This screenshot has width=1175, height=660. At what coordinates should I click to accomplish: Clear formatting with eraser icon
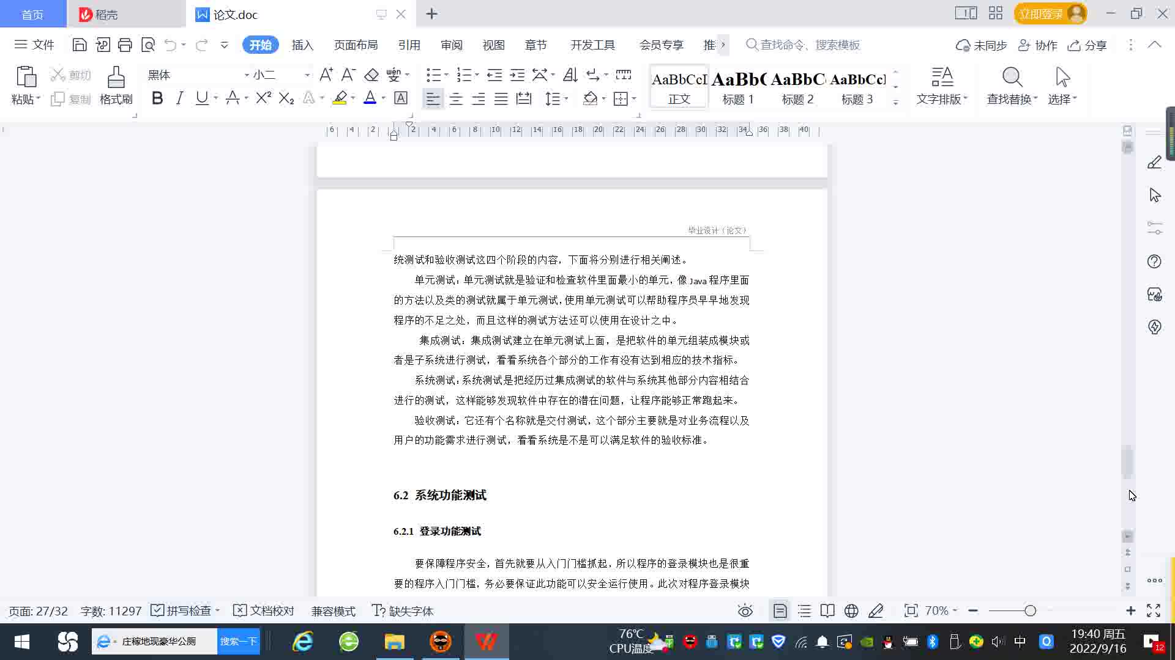[x=371, y=75]
